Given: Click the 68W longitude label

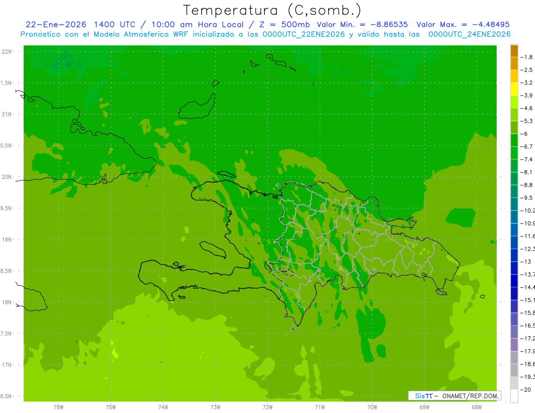Looking at the screenshot, I should coord(477,407).
